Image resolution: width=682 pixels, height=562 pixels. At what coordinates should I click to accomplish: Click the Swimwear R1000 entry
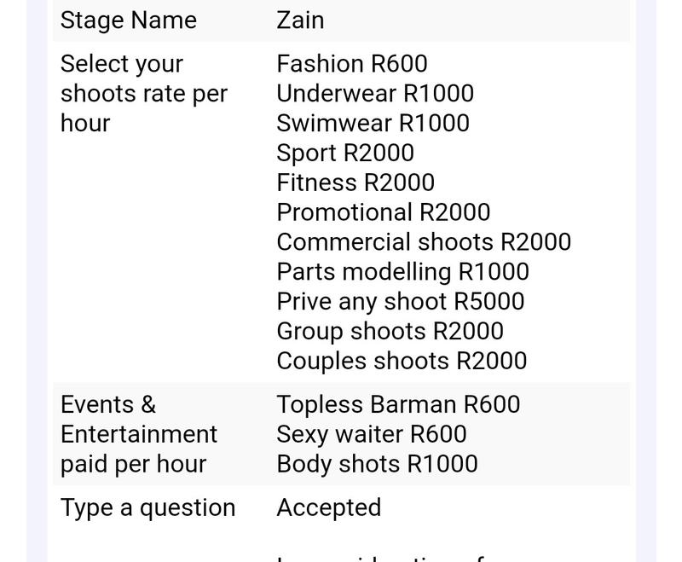(x=373, y=123)
